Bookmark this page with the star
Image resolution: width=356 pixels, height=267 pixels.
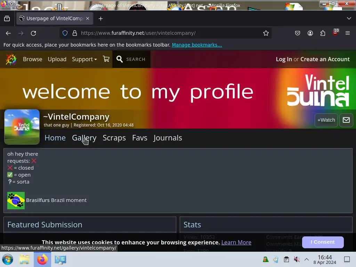click(x=266, y=33)
